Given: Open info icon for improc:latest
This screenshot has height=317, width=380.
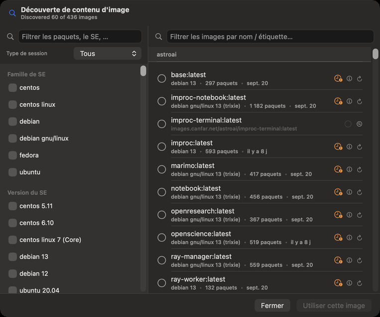Looking at the screenshot, I should click(x=349, y=147).
